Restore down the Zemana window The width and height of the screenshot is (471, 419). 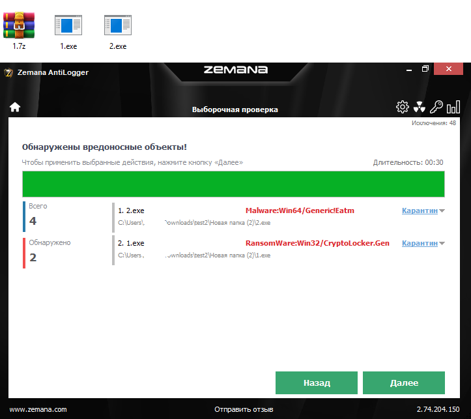point(425,69)
